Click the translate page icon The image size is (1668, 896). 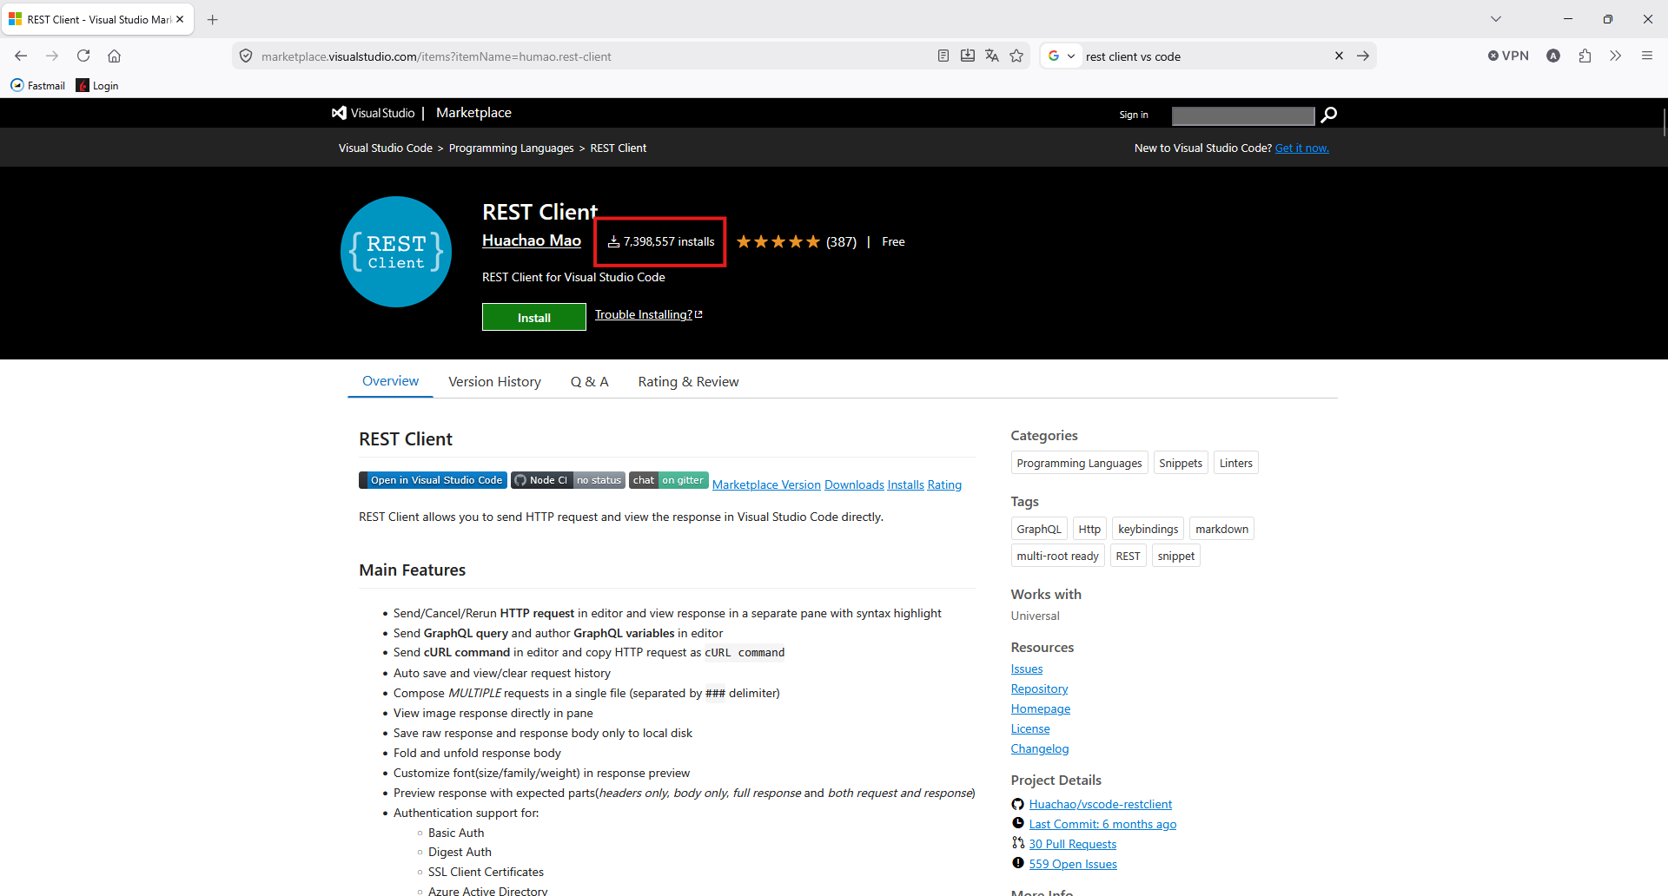coord(992,56)
